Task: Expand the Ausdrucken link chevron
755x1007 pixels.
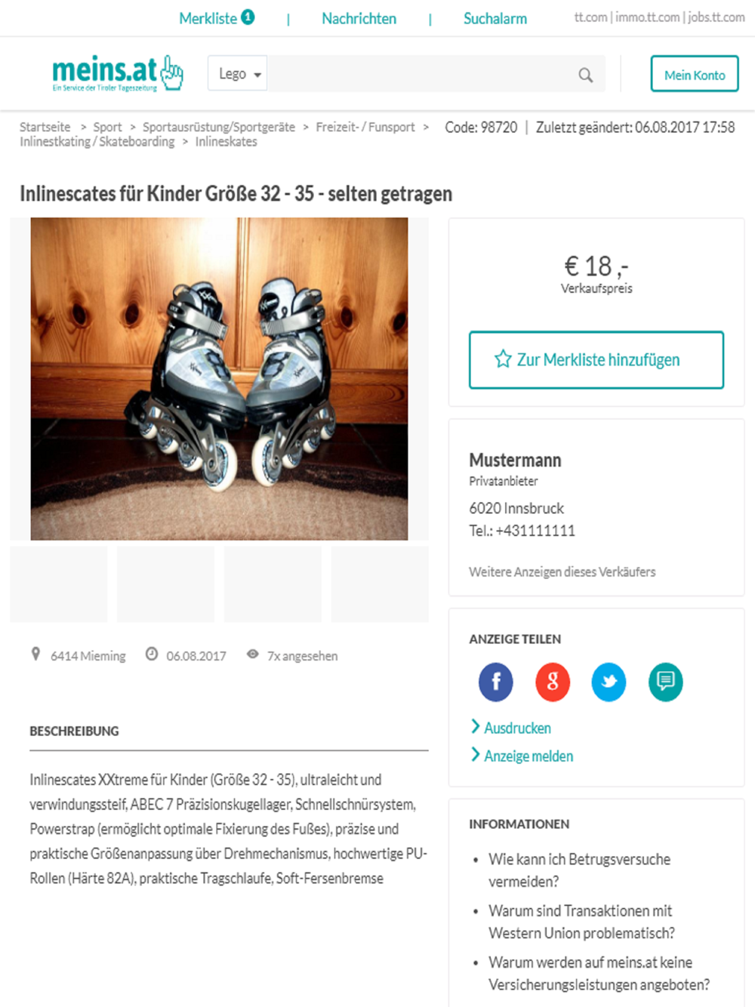Action: [476, 726]
